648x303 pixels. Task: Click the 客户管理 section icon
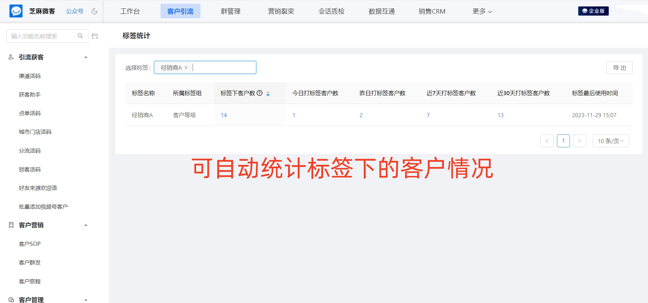tap(11, 300)
